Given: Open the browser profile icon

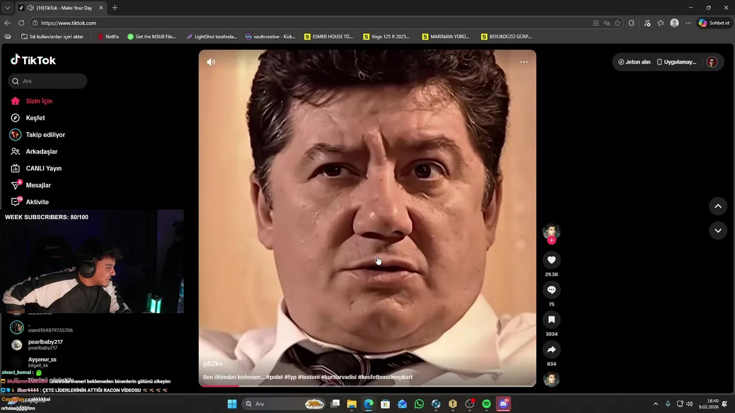Looking at the screenshot, I should click(674, 23).
